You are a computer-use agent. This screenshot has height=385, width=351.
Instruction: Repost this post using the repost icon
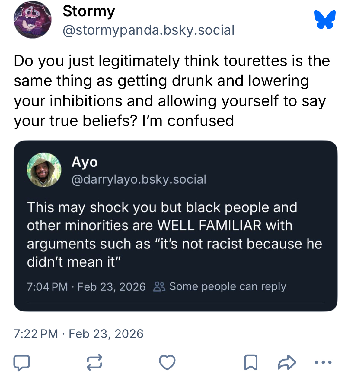[94, 362]
